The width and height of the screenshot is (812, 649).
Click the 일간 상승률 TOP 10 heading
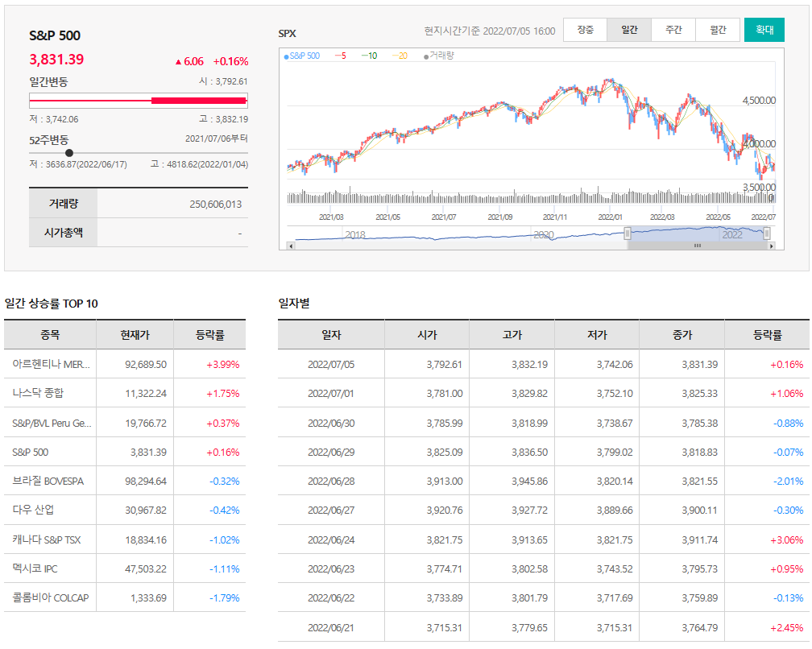[51, 304]
